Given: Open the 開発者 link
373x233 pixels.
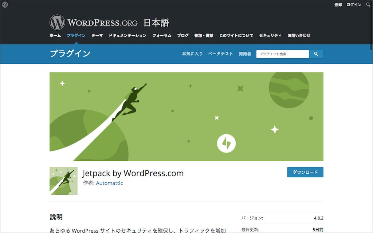Looking at the screenshot, I should (x=245, y=54).
